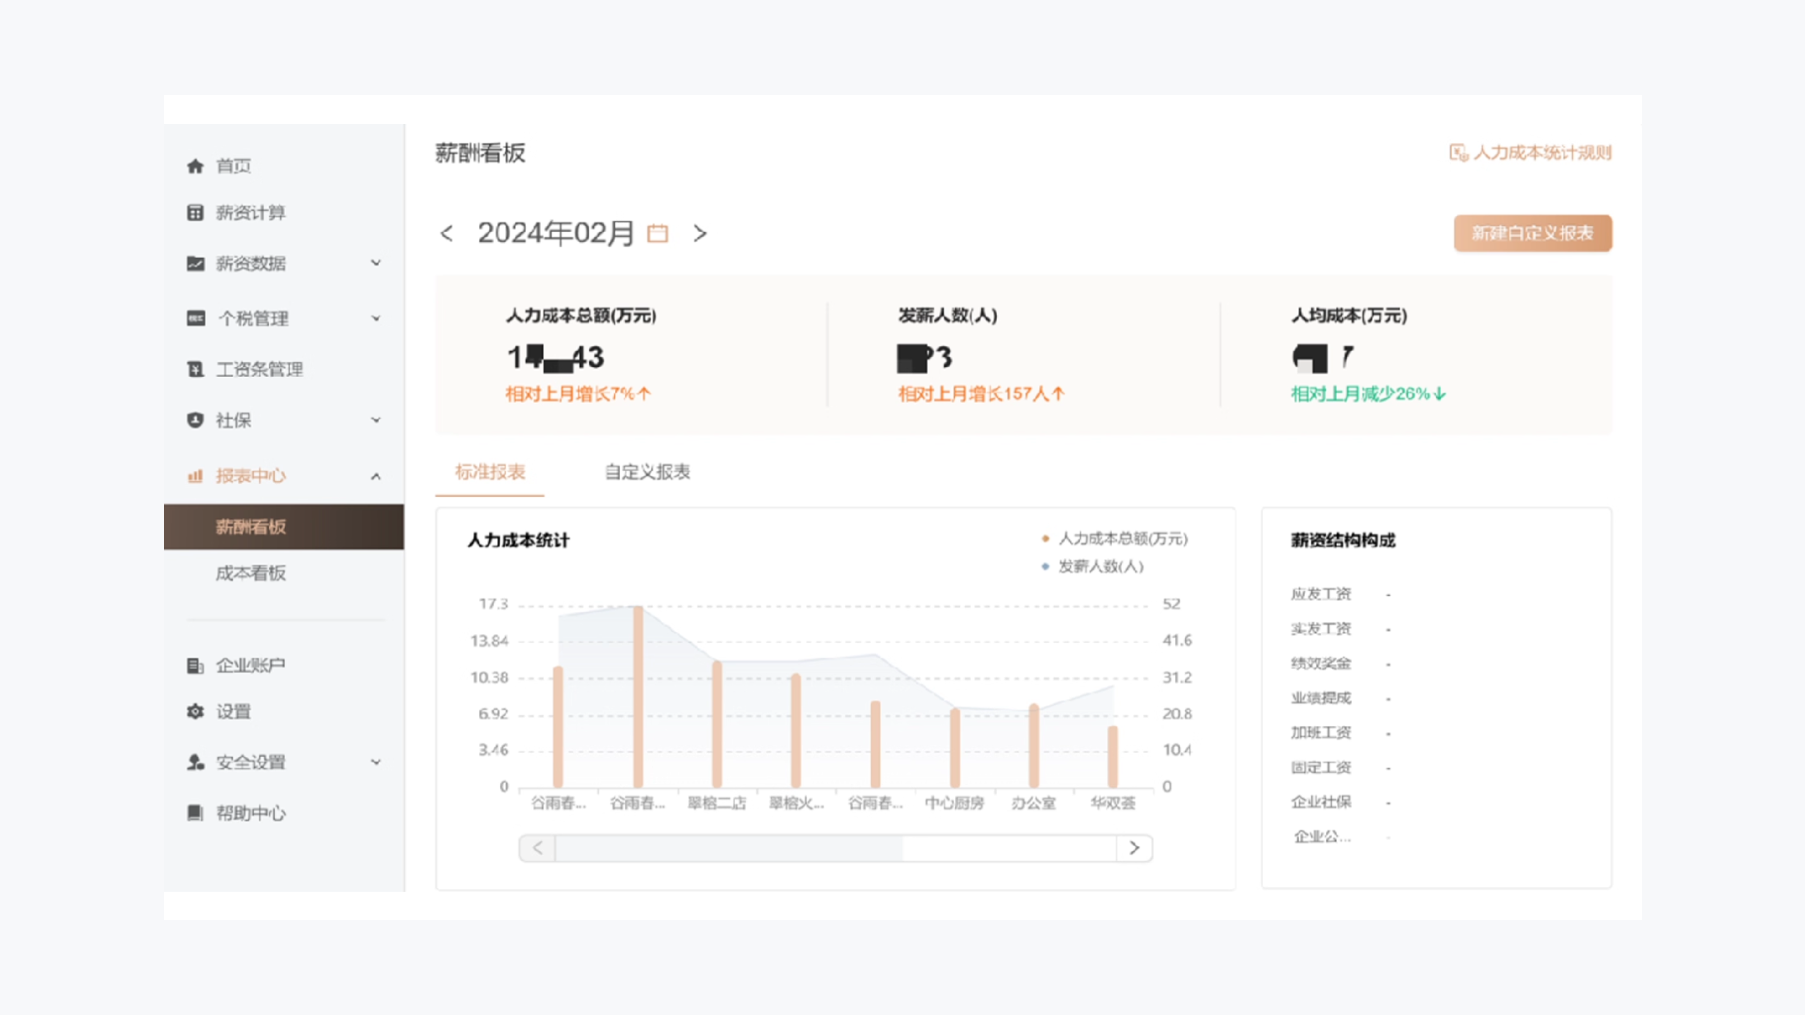Click the book icon beside 帮助中心
The width and height of the screenshot is (1805, 1015).
[195, 813]
